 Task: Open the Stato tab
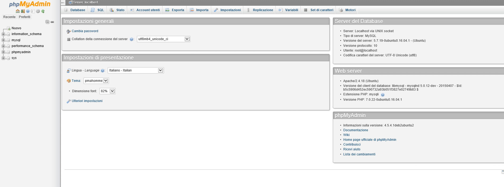coord(117,10)
